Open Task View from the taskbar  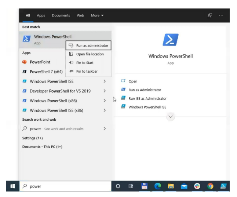click(131, 186)
